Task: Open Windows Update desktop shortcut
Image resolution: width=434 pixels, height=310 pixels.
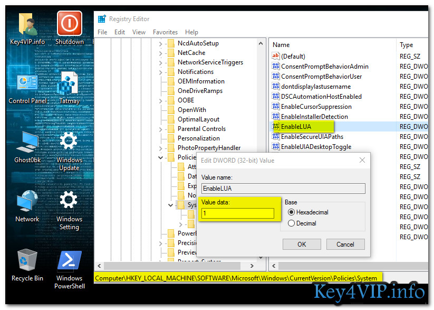Action: (x=69, y=151)
